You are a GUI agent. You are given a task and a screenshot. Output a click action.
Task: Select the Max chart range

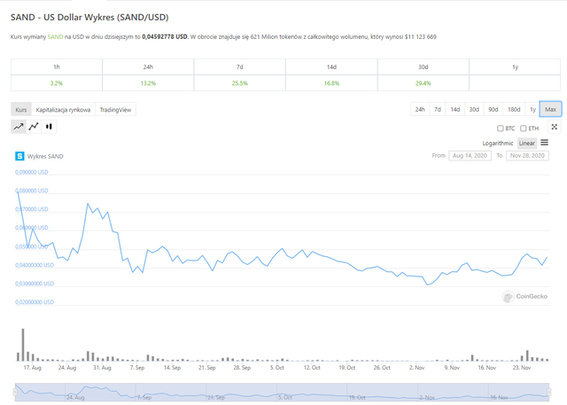(x=550, y=109)
